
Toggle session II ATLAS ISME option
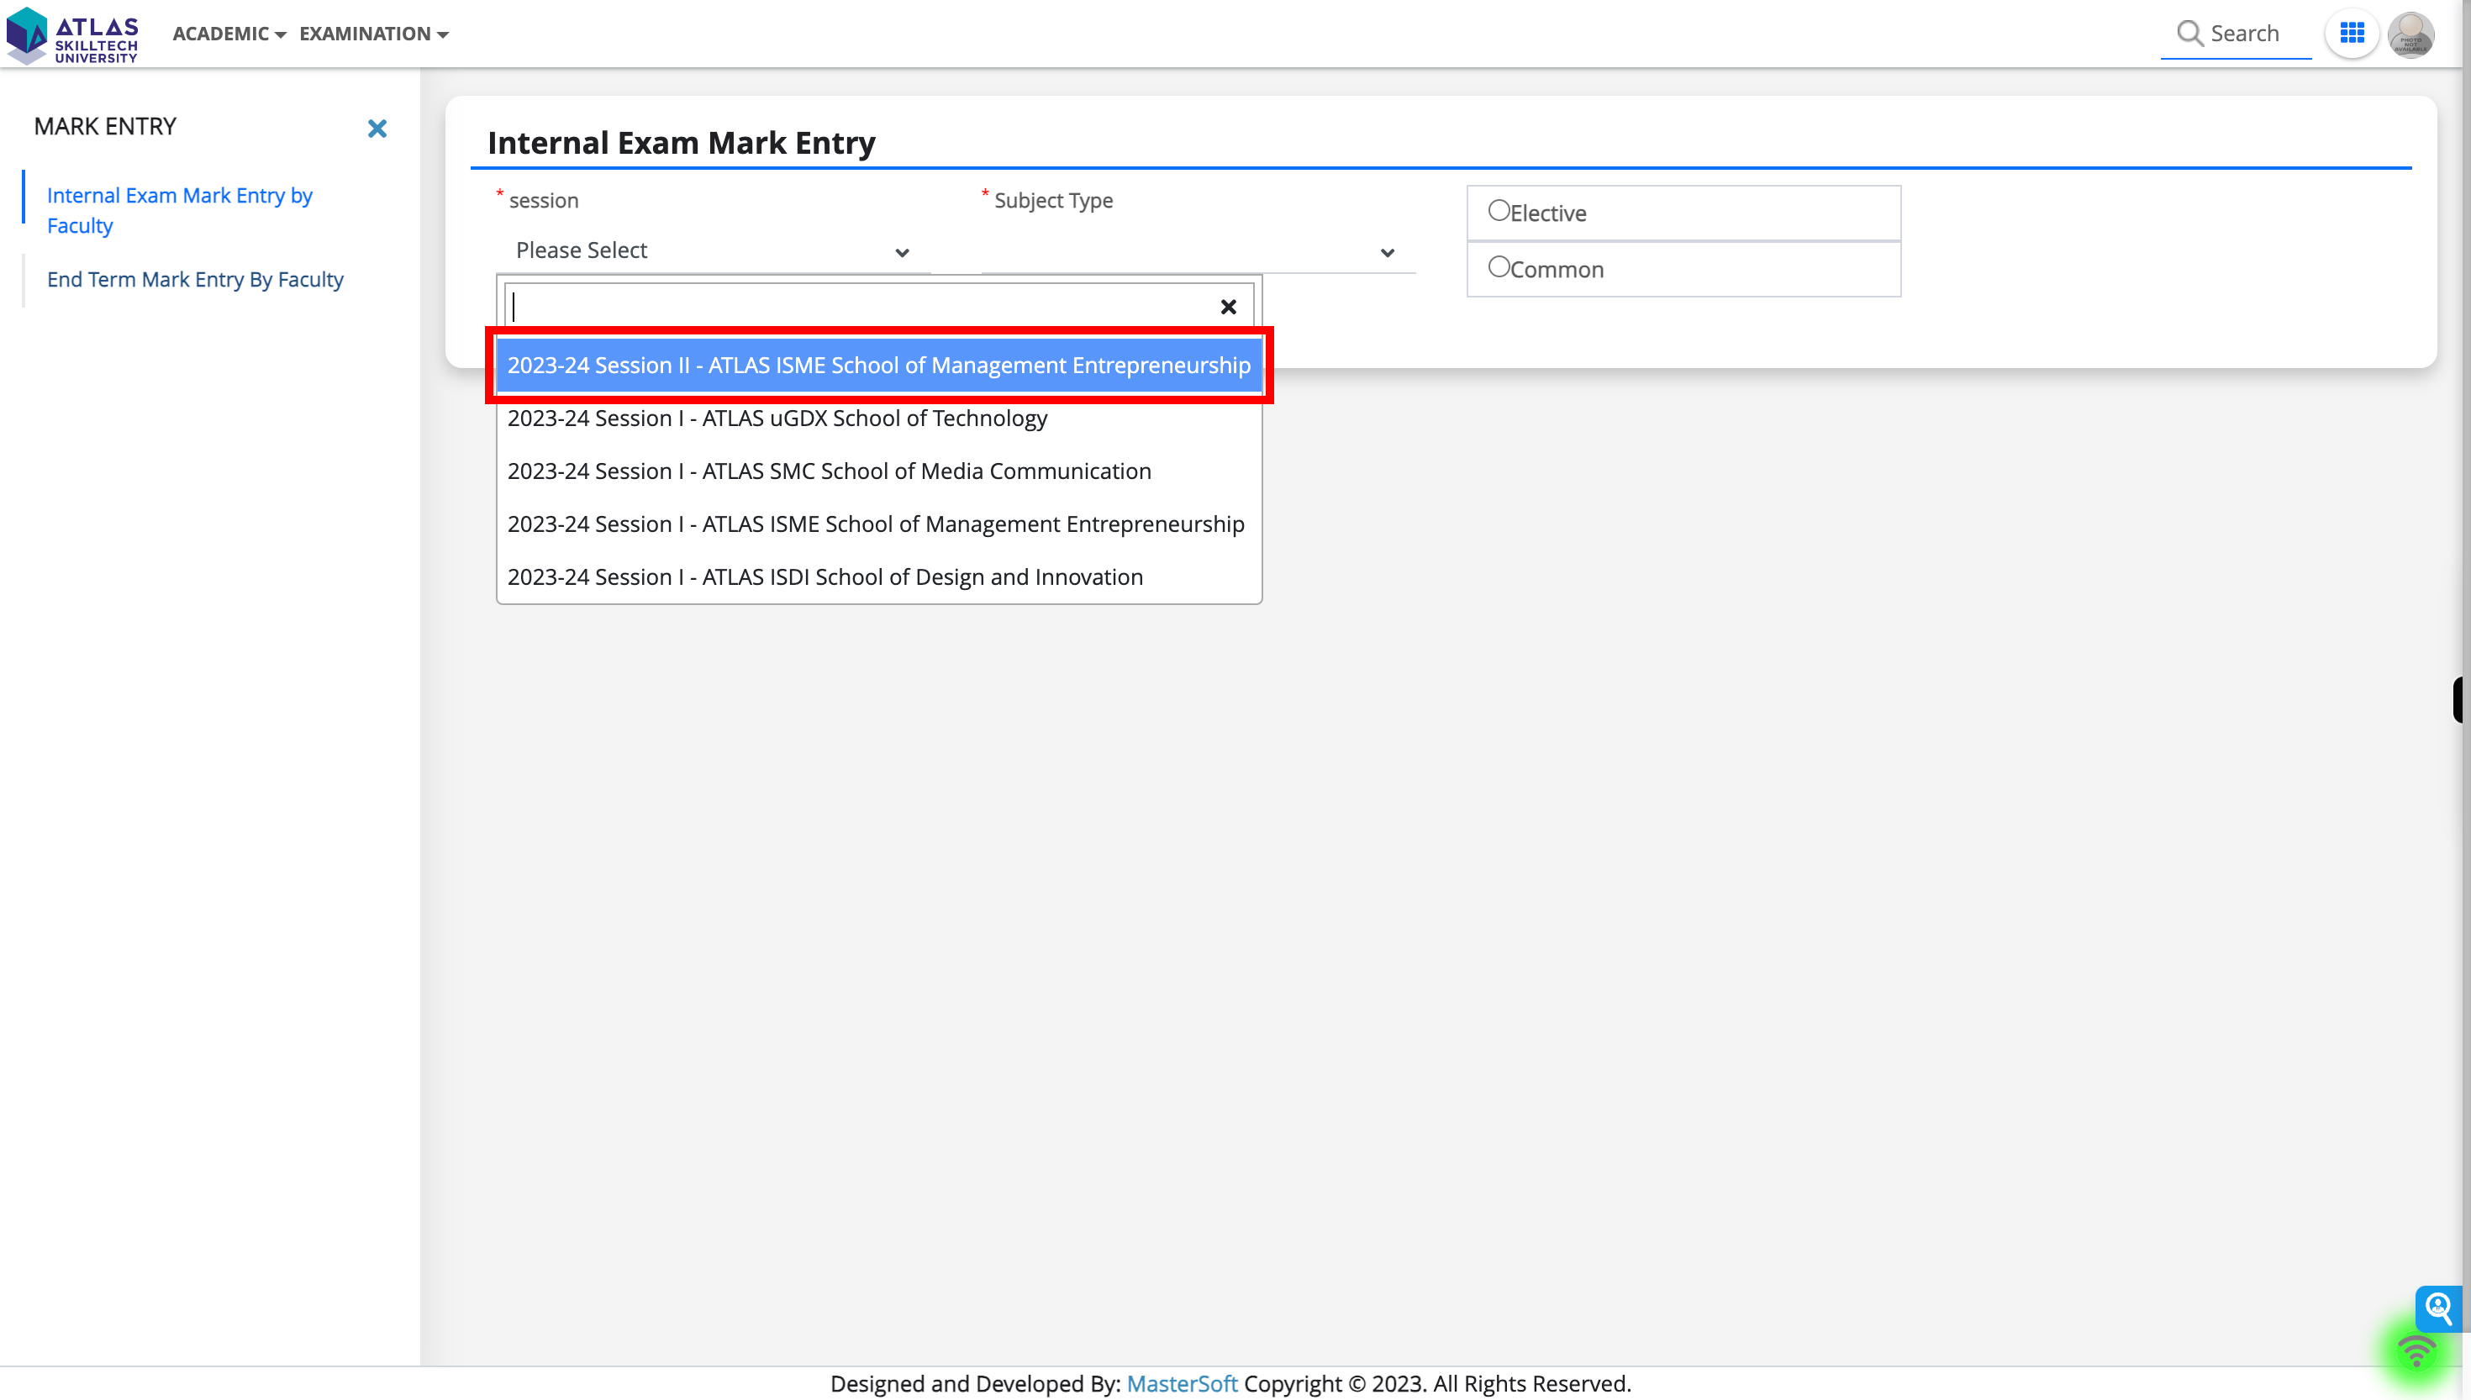pos(879,363)
